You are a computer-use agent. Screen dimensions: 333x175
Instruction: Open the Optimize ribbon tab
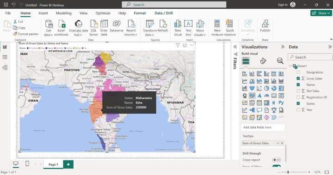[x=103, y=13]
